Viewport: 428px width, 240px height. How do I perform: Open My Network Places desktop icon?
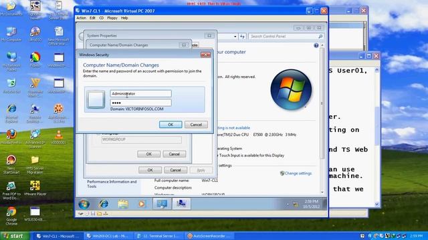pos(11,62)
